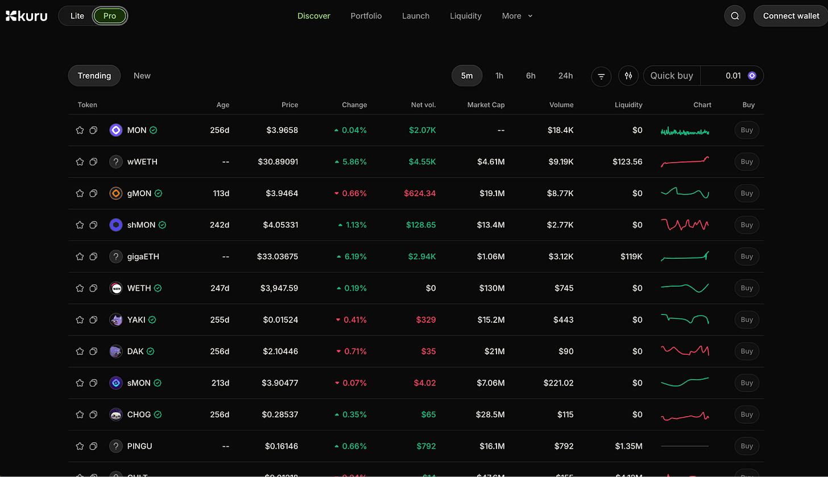Open the Portfolio page
This screenshot has height=477, width=828.
pos(366,16)
